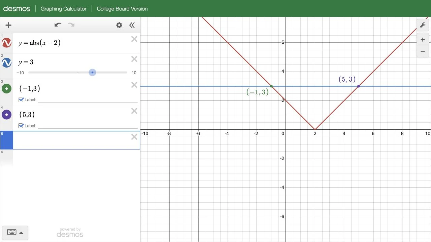Click the y = 3 expression text
This screenshot has width=431, height=242.
coord(26,62)
